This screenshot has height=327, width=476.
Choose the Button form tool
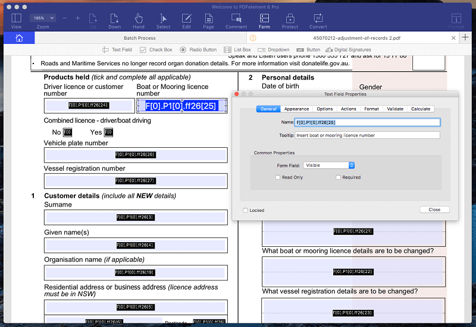coord(308,50)
